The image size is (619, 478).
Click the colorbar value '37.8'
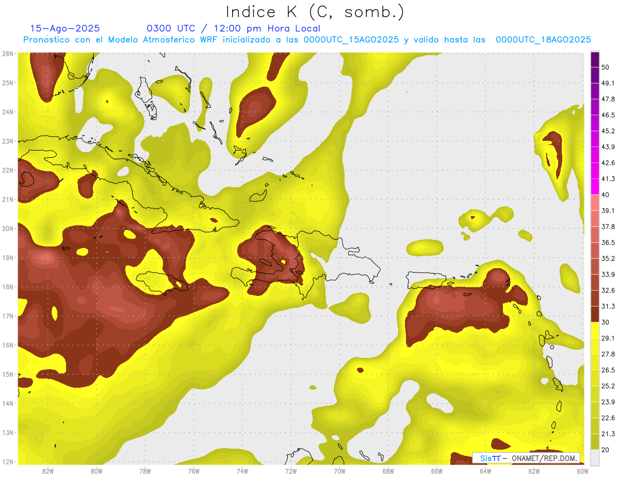point(608,226)
